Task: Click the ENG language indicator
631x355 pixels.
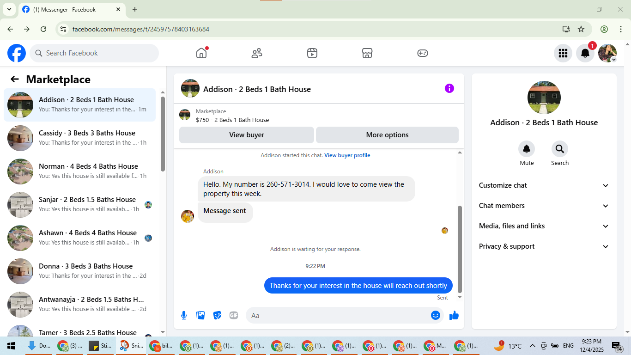Action: click(568, 346)
